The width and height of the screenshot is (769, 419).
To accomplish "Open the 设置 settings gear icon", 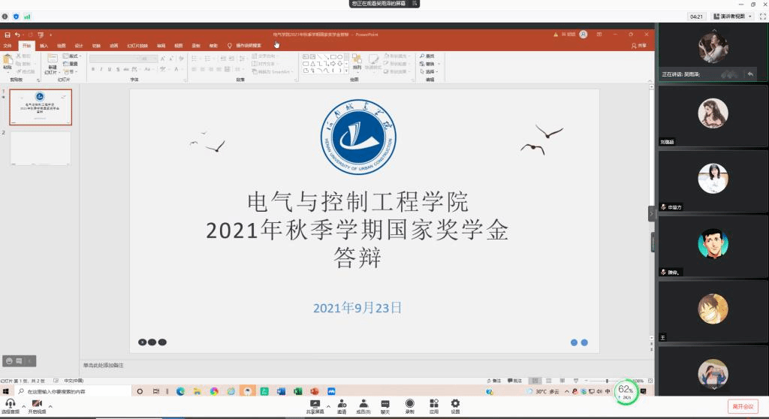I will (x=455, y=404).
